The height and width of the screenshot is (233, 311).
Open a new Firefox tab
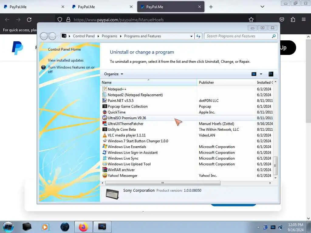211,7
